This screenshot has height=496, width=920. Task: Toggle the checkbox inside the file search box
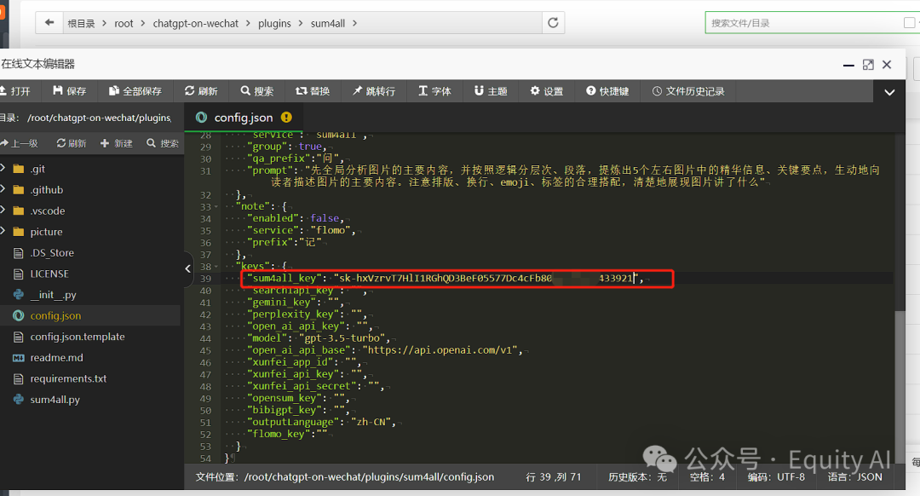910,23
